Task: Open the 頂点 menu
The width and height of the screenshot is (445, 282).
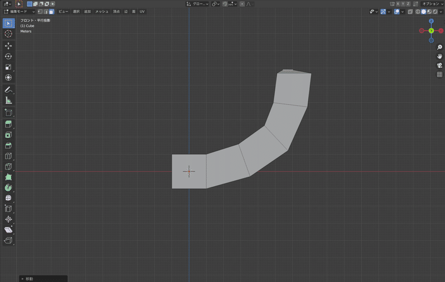Action: [x=116, y=12]
